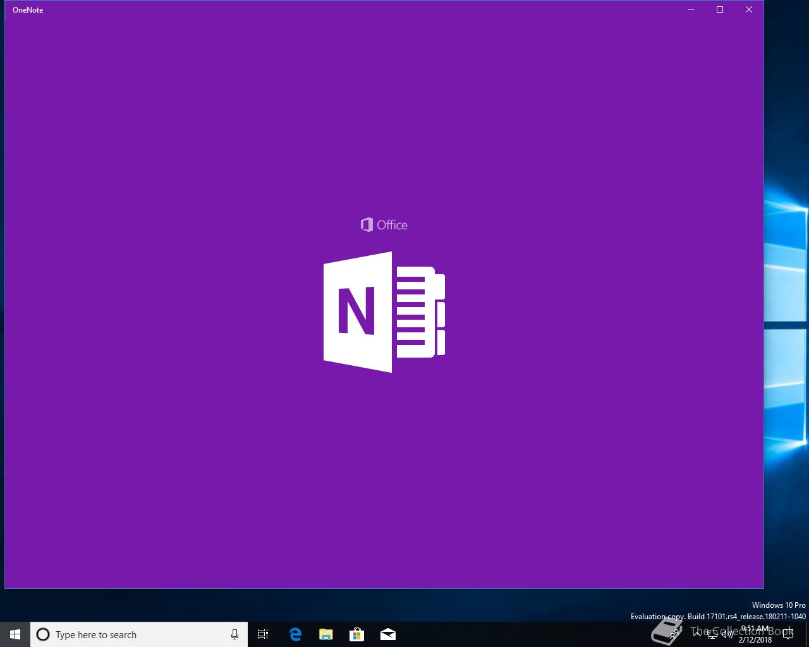Image resolution: width=809 pixels, height=647 pixels.
Task: Open the Mail app from the taskbar
Action: click(388, 634)
